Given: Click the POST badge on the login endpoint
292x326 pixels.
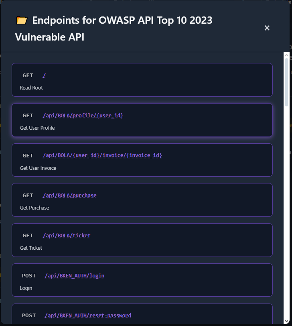Looking at the screenshot, I should tap(29, 276).
